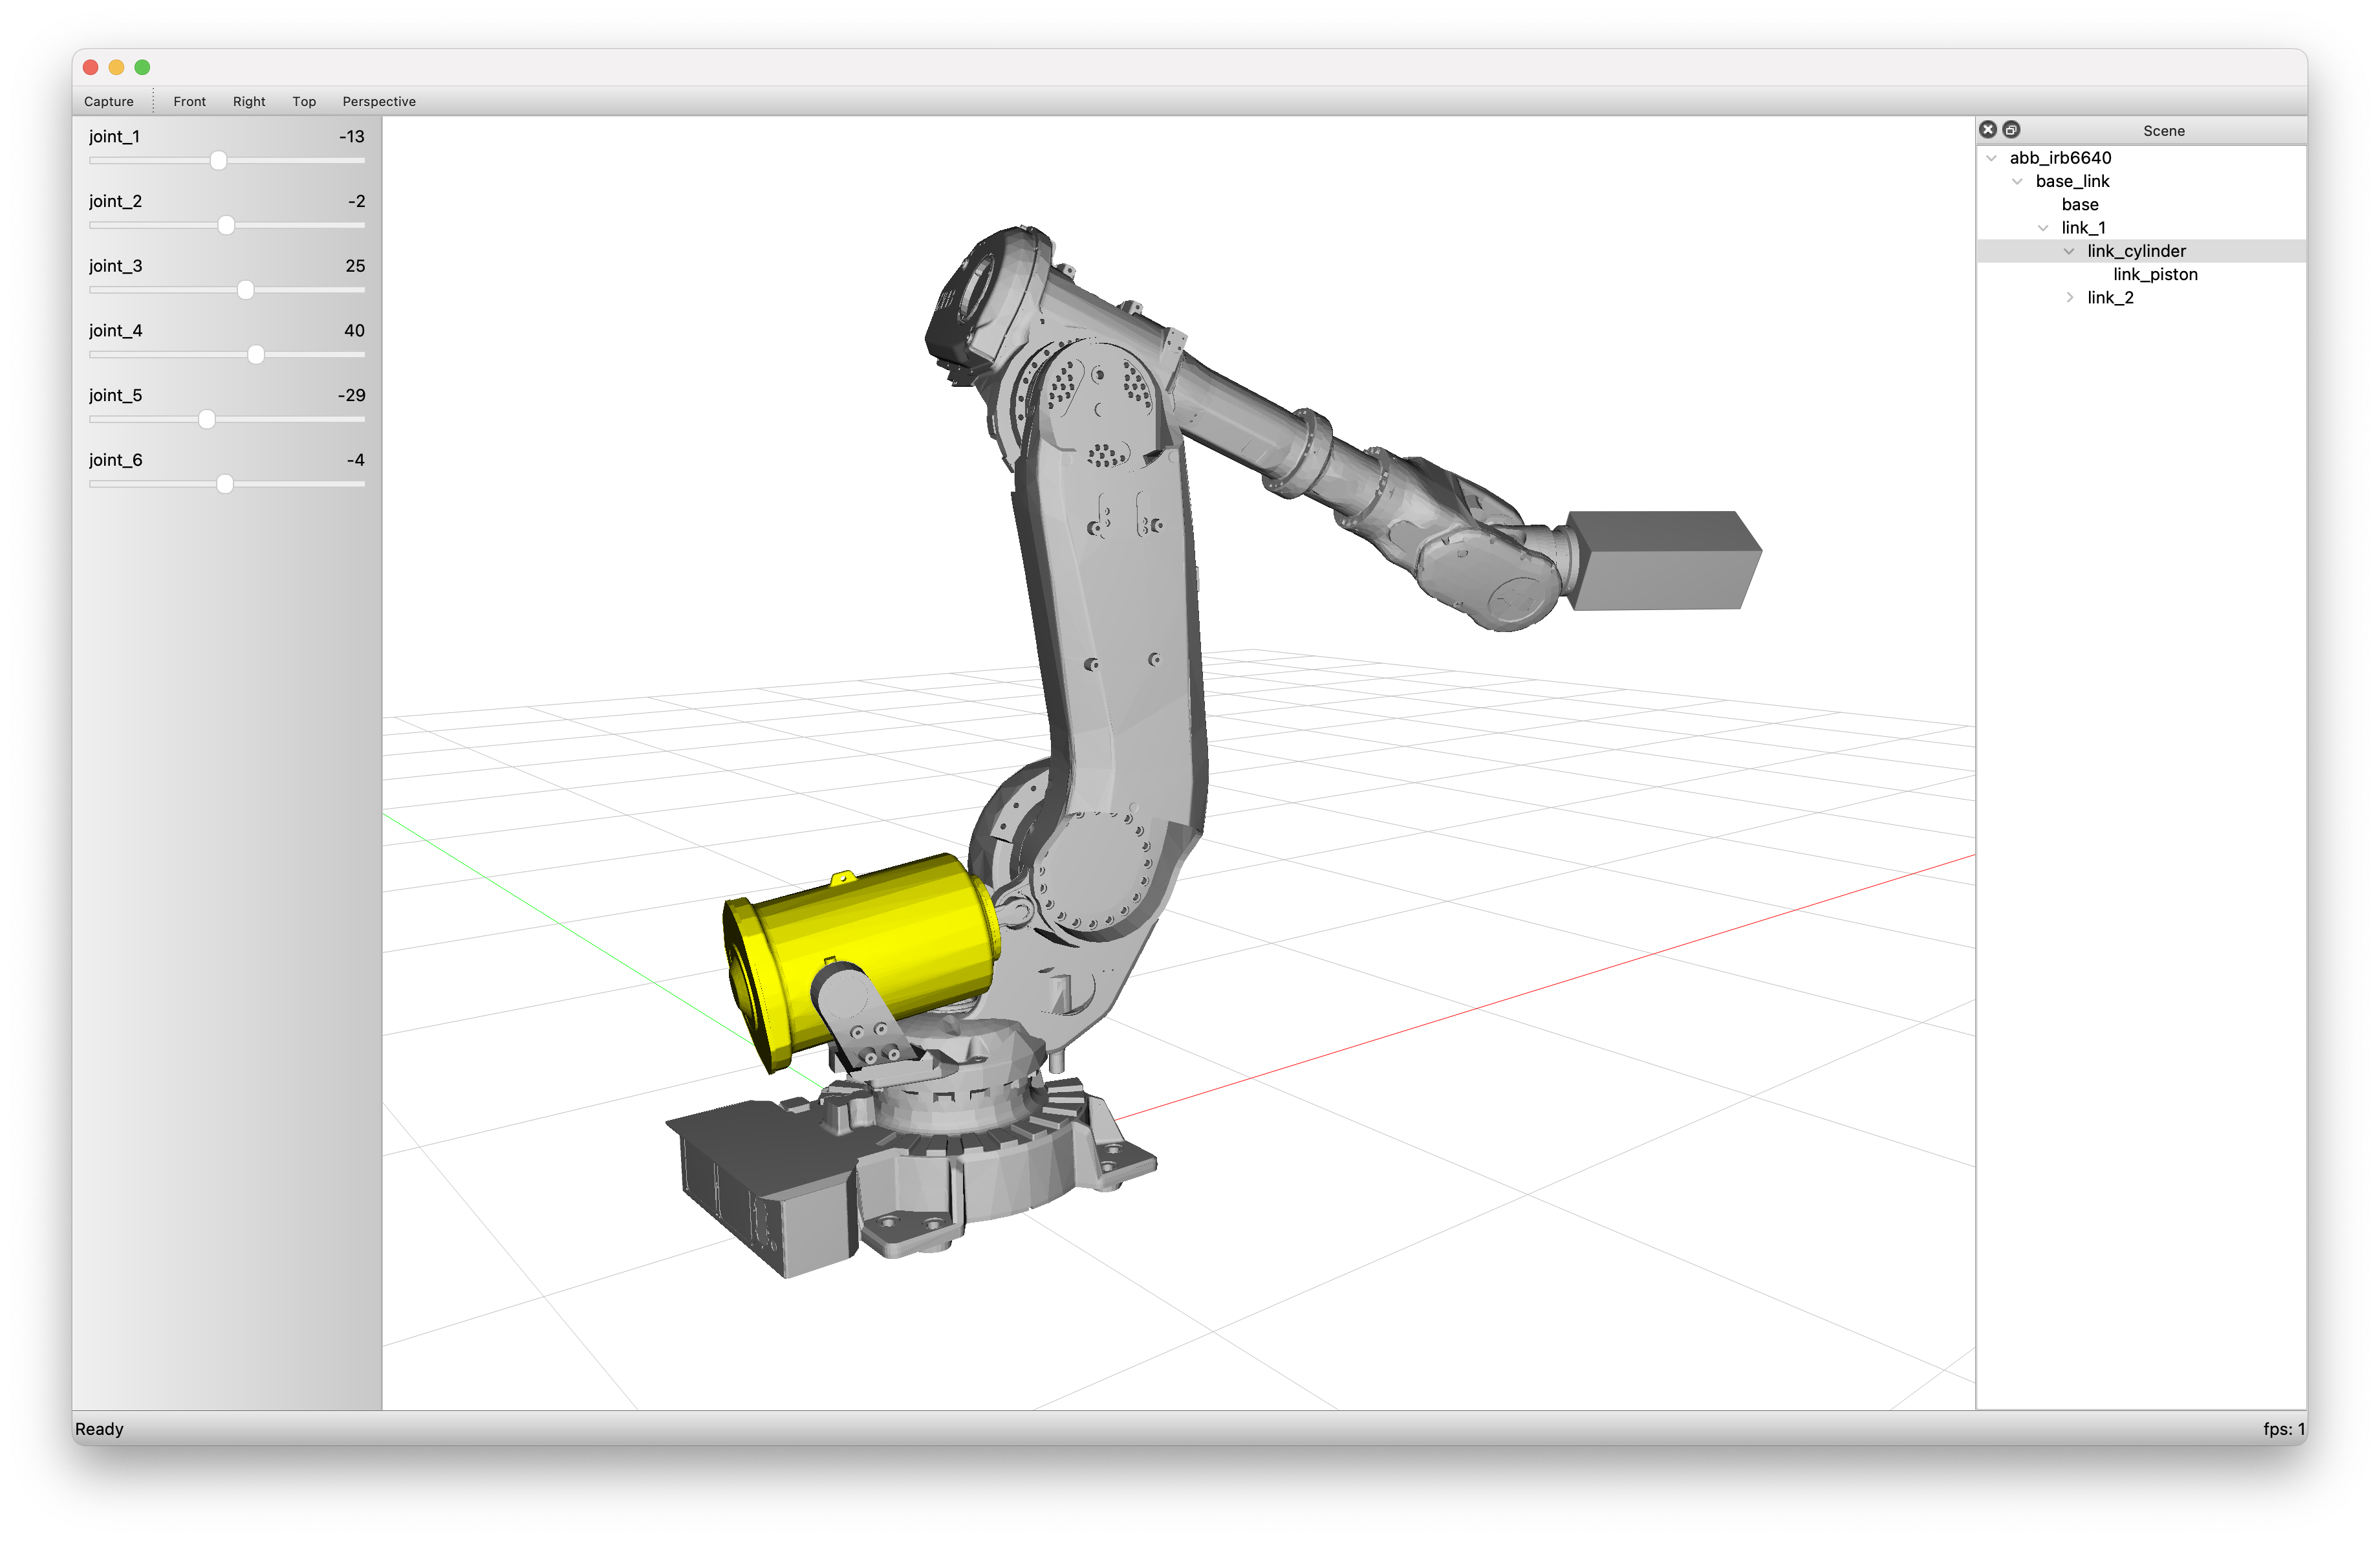Close the Scene panel

click(x=1988, y=130)
